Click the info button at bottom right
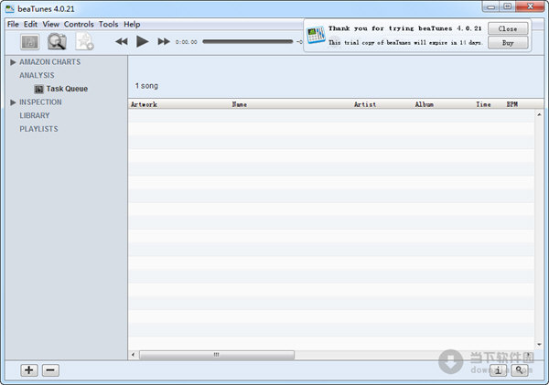 (x=498, y=370)
